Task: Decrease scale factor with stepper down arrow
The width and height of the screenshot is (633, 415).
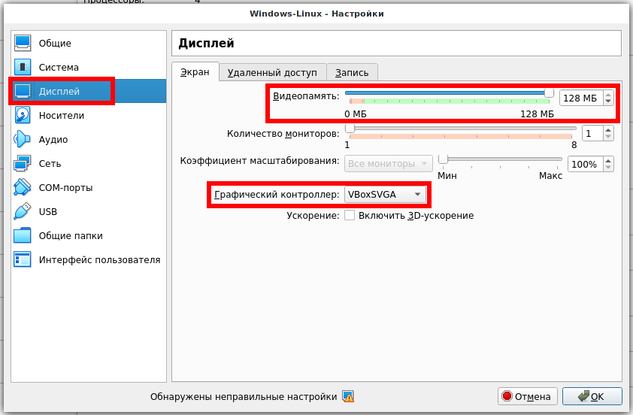Action: tap(608, 168)
